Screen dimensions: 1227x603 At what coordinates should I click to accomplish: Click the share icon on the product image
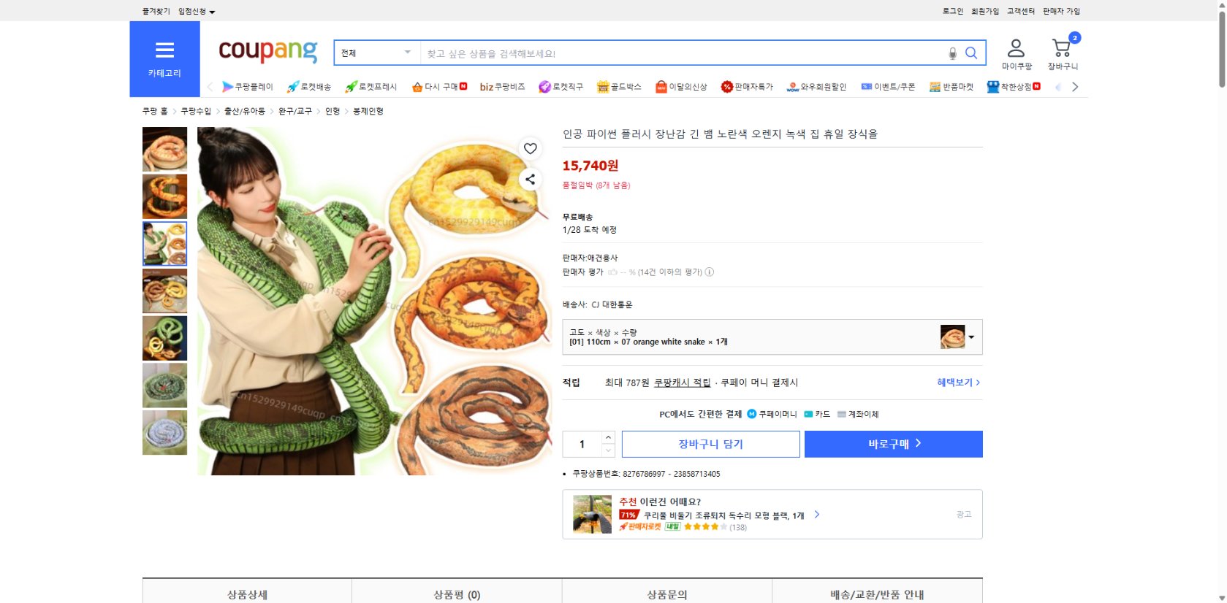coord(531,180)
